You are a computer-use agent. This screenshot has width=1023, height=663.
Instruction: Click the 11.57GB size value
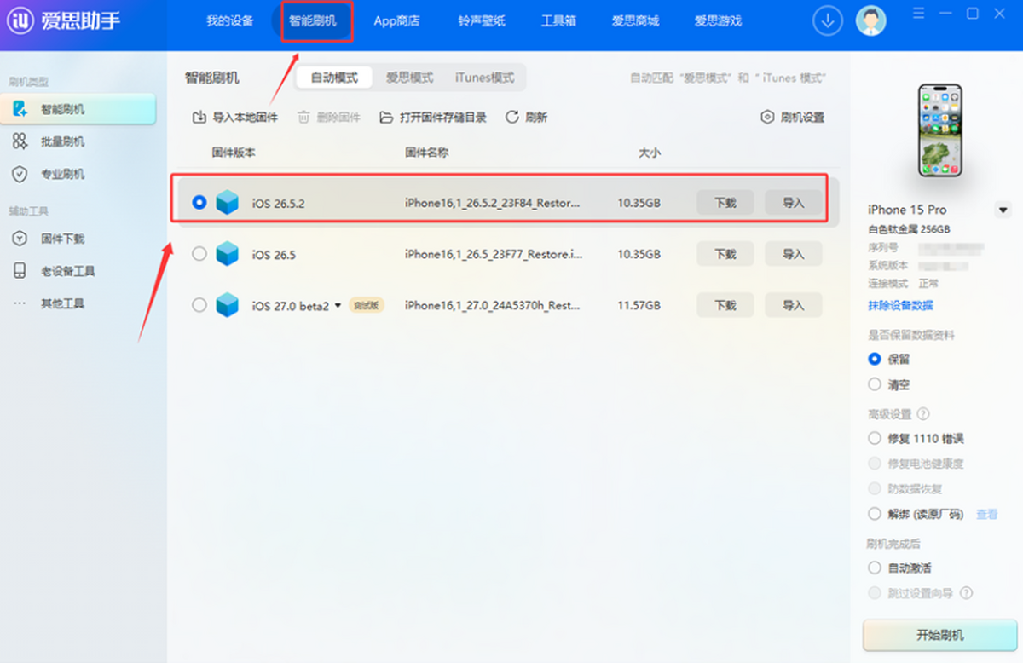coord(639,305)
